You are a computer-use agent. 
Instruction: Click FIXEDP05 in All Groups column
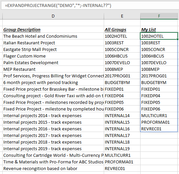click(x=122, y=102)
